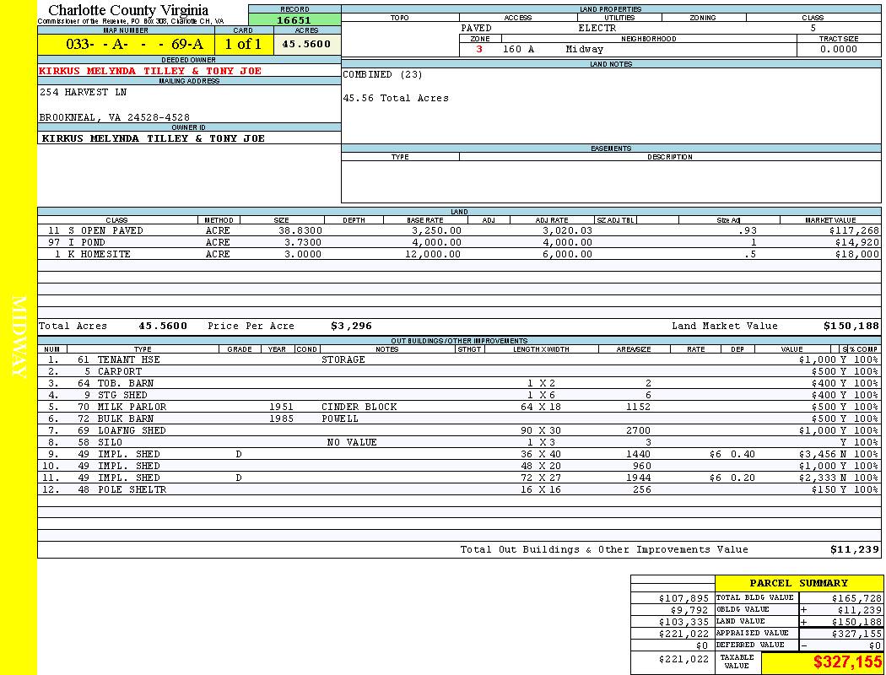
Task: Click the yellow card '1 of 1' box
Action: coord(243,44)
